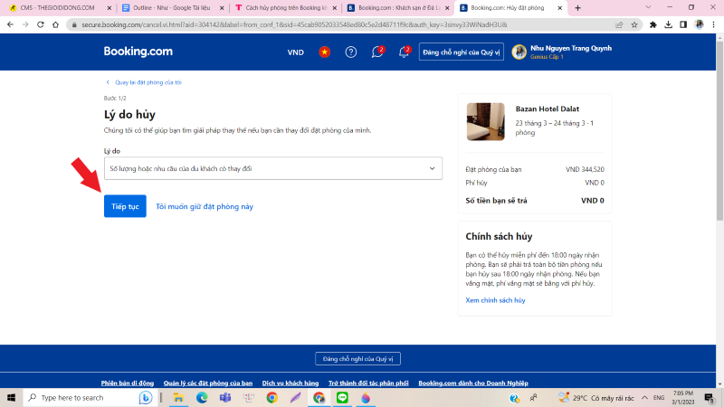Viewport: 724px width, 407px height.
Task: Bookmark this page with star icon
Action: [634, 24]
